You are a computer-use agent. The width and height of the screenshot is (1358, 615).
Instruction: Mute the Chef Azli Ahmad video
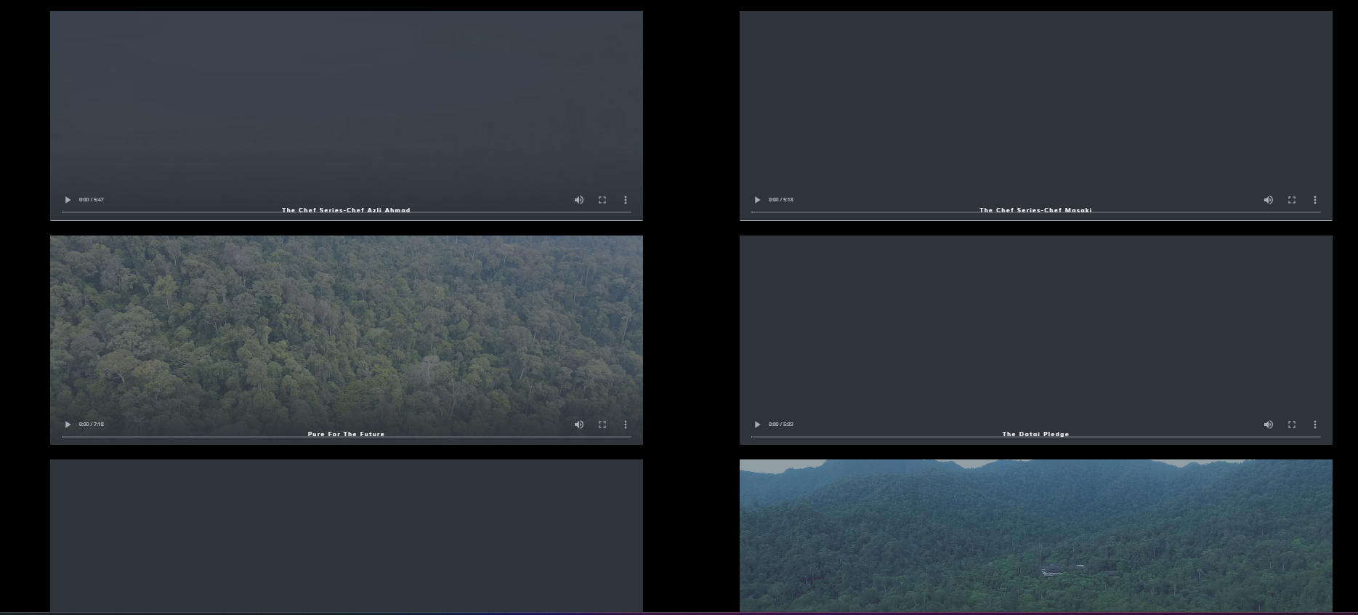pyautogui.click(x=579, y=200)
